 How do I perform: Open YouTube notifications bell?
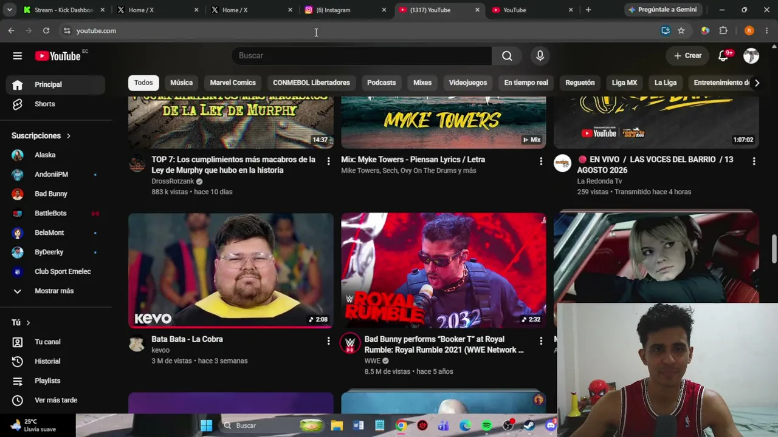(723, 56)
